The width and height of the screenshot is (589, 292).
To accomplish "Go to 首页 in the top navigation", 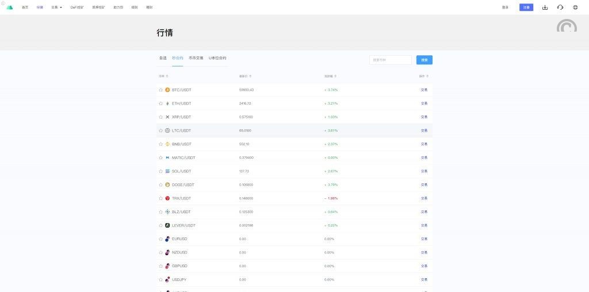I will tap(25, 7).
